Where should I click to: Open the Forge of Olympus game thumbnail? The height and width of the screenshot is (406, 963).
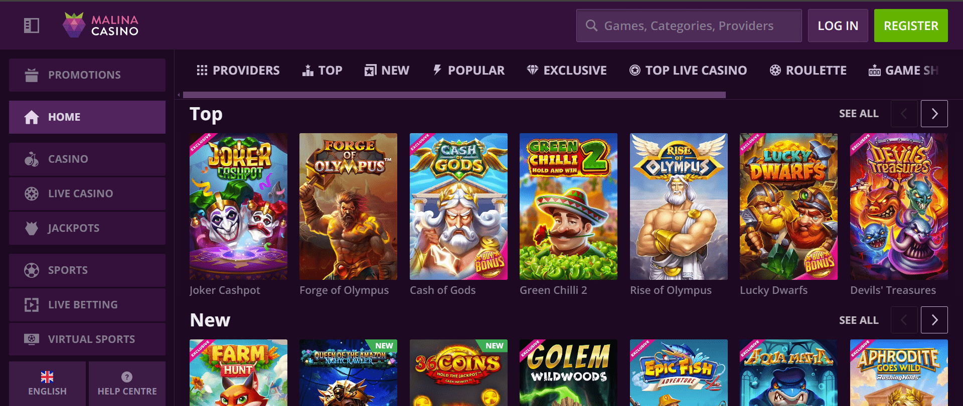[348, 206]
